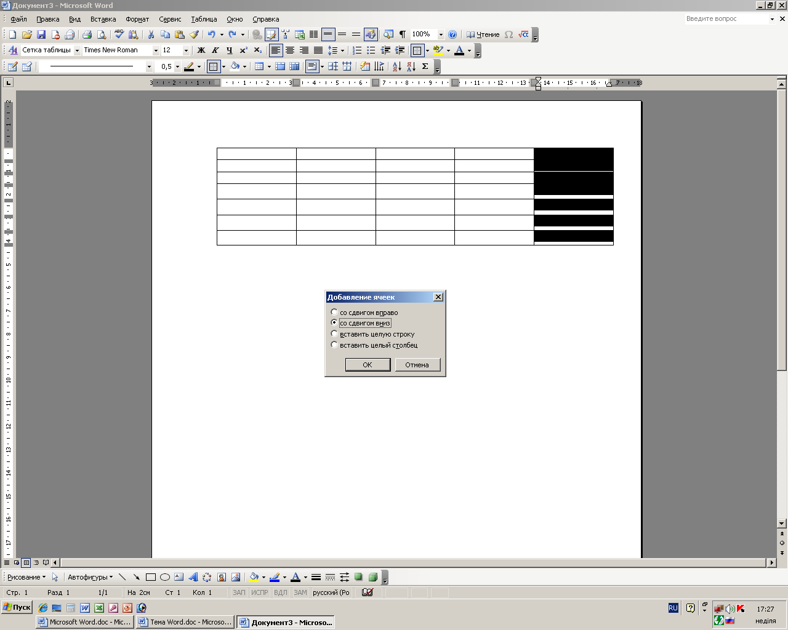This screenshot has height=630, width=788.
Task: Toggle italic formatting (К)
Action: [215, 50]
